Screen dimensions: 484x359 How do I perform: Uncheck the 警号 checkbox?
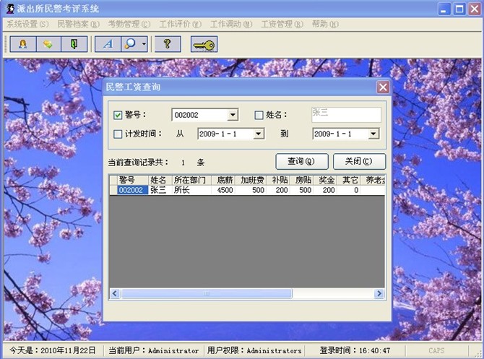(118, 115)
